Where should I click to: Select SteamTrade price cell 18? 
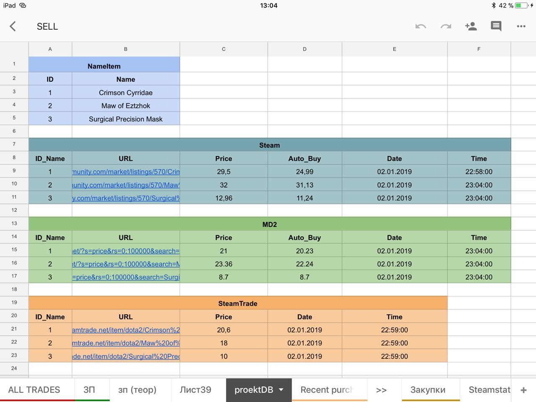point(224,343)
